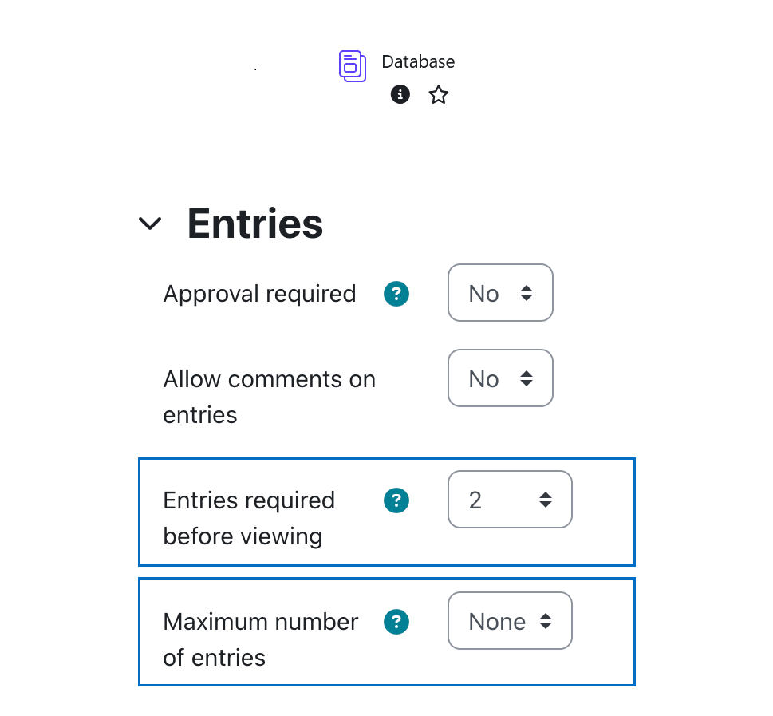Viewport: 773px width, 716px height.
Task: Disable approval requirement for entries
Action: (500, 293)
